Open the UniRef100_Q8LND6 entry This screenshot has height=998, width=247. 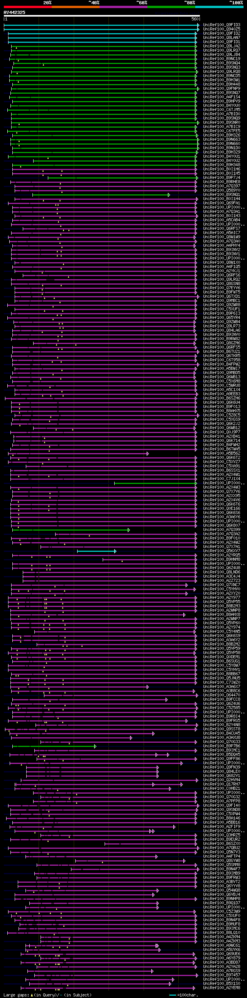click(x=222, y=572)
